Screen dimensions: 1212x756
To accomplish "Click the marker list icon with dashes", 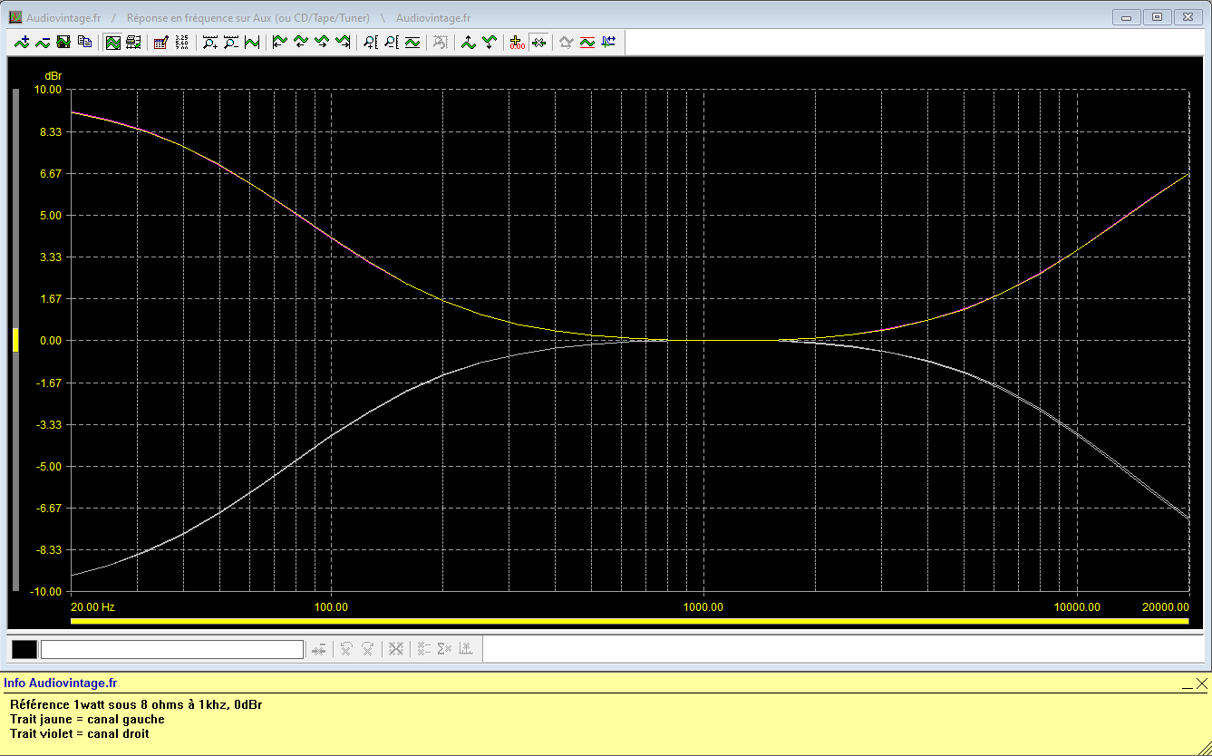I will tap(423, 649).
